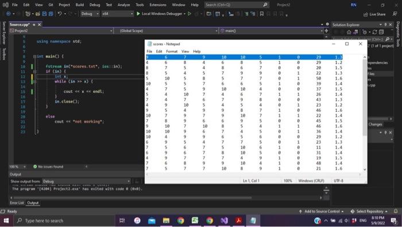Click the Save All toolbar icon
This screenshot has height=227, width=402.
click(x=51, y=14)
